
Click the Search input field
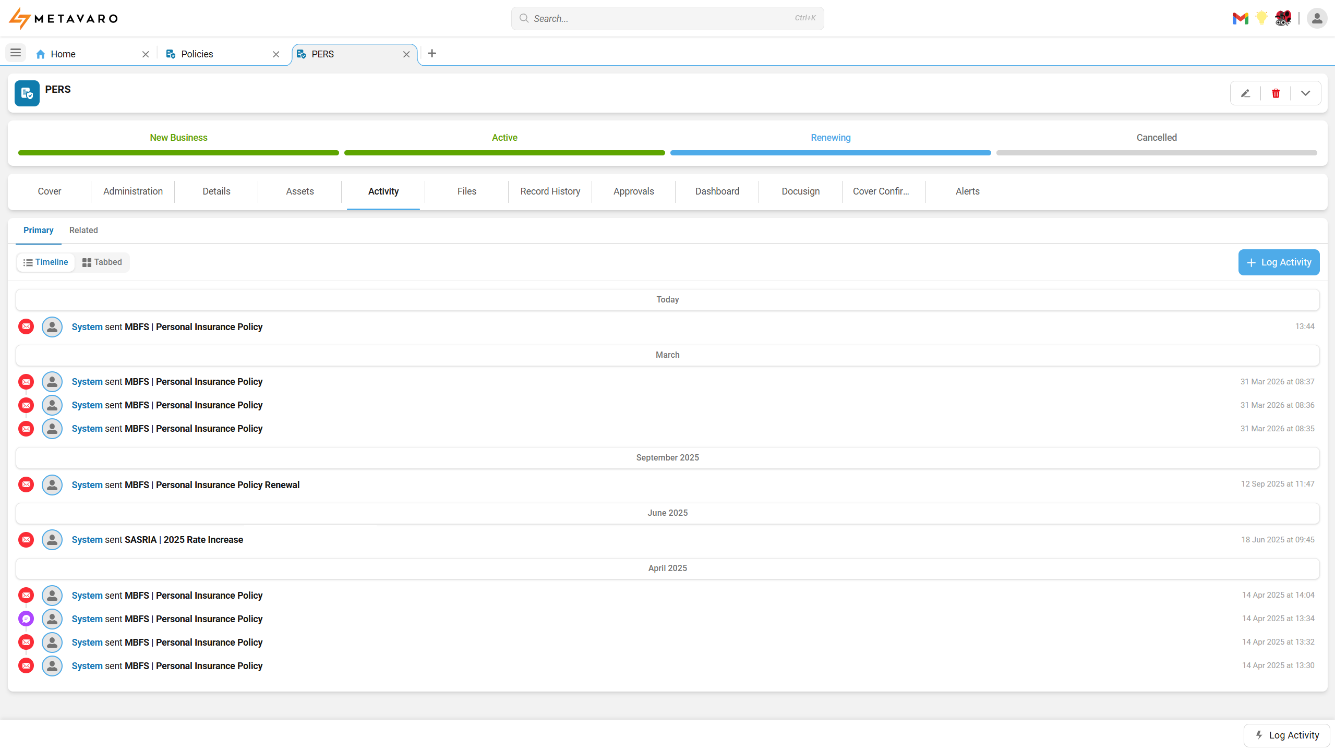667,18
